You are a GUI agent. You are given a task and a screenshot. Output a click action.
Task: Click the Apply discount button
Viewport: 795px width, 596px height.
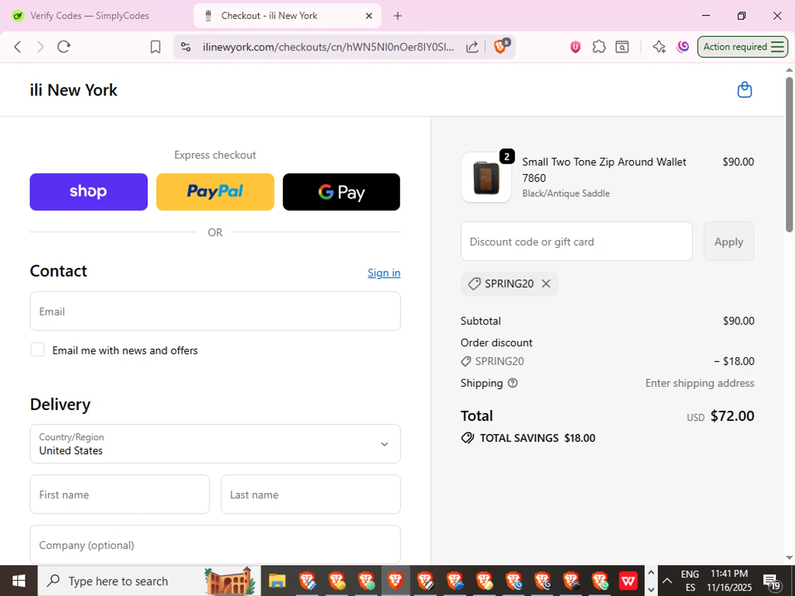(x=729, y=242)
